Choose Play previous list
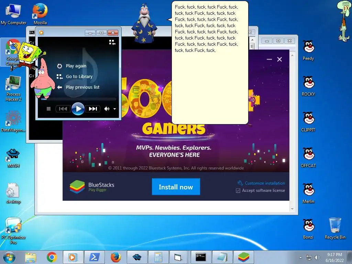Image resolution: width=352 pixels, height=264 pixels. (78, 87)
